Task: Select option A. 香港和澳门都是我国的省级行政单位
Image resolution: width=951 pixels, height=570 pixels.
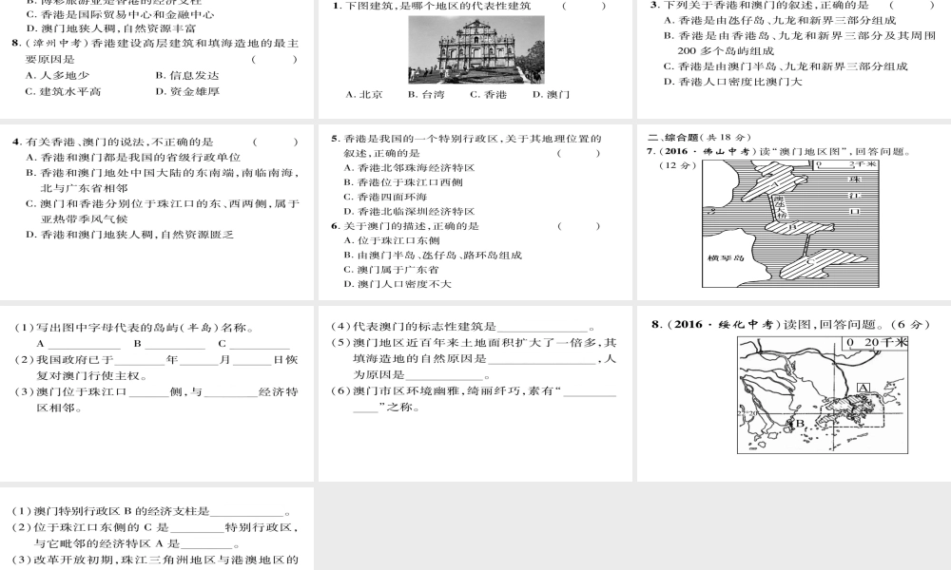Action: [x=133, y=158]
